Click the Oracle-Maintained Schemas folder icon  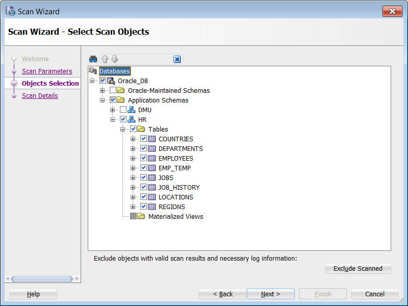click(121, 90)
